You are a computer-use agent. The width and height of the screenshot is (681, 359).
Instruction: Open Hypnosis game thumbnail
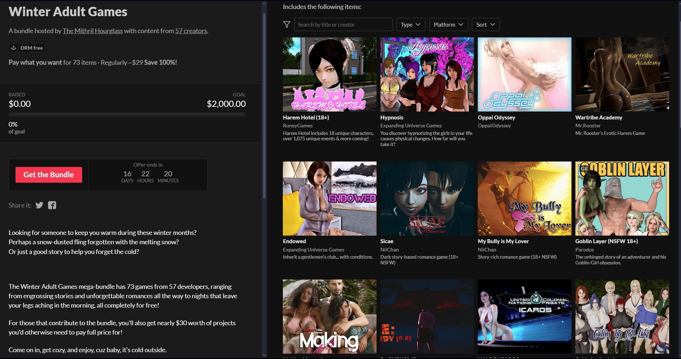(427, 74)
